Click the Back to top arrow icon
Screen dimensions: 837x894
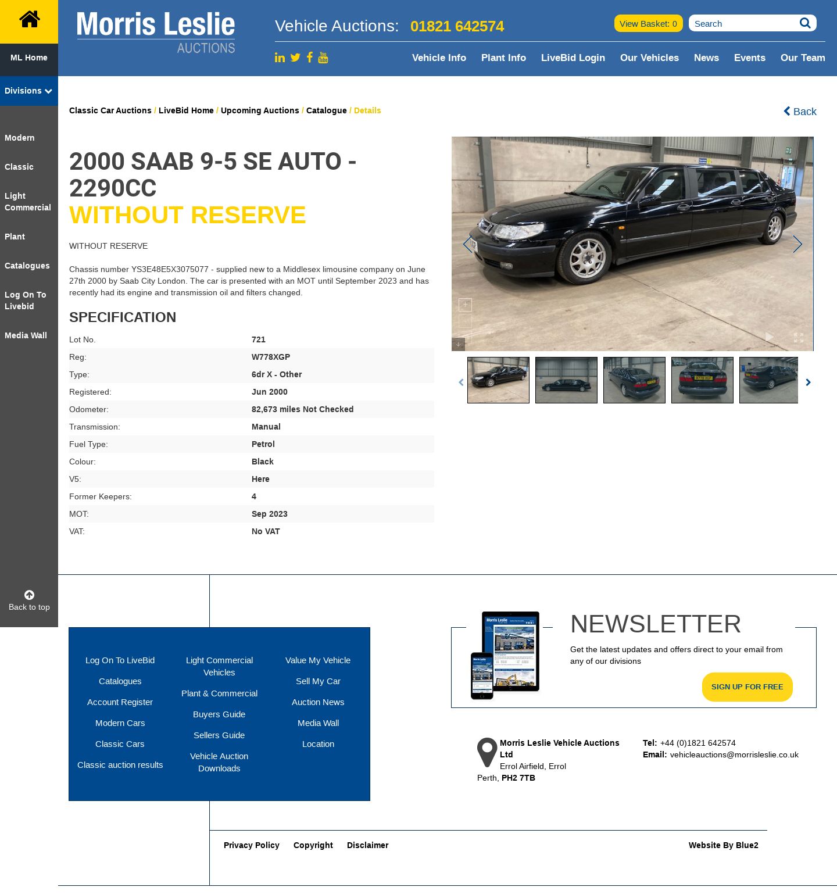pos(29,595)
